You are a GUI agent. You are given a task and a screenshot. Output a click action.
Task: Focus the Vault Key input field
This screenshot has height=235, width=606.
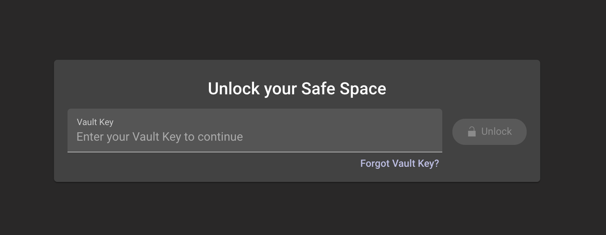tap(254, 131)
